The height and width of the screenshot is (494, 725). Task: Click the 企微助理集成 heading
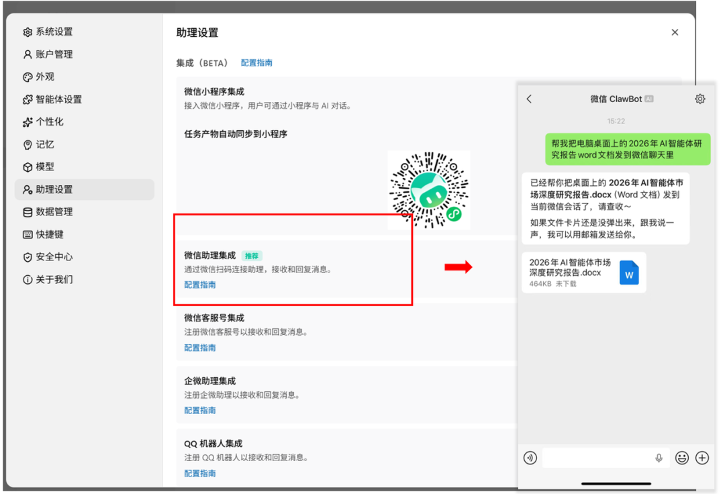[x=210, y=381]
